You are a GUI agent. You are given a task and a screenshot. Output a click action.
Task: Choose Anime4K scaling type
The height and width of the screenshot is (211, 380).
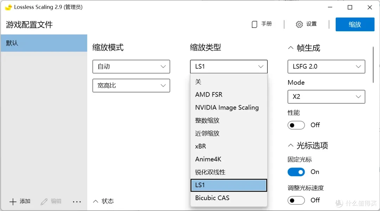coord(229,159)
